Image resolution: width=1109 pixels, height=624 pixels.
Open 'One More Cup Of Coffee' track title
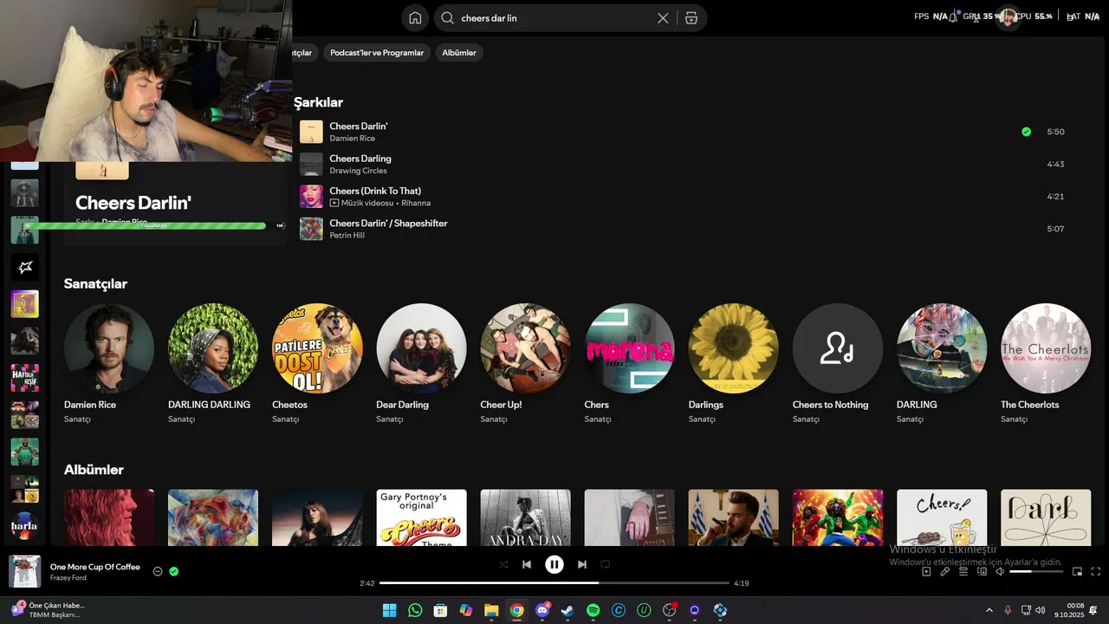coord(94,567)
